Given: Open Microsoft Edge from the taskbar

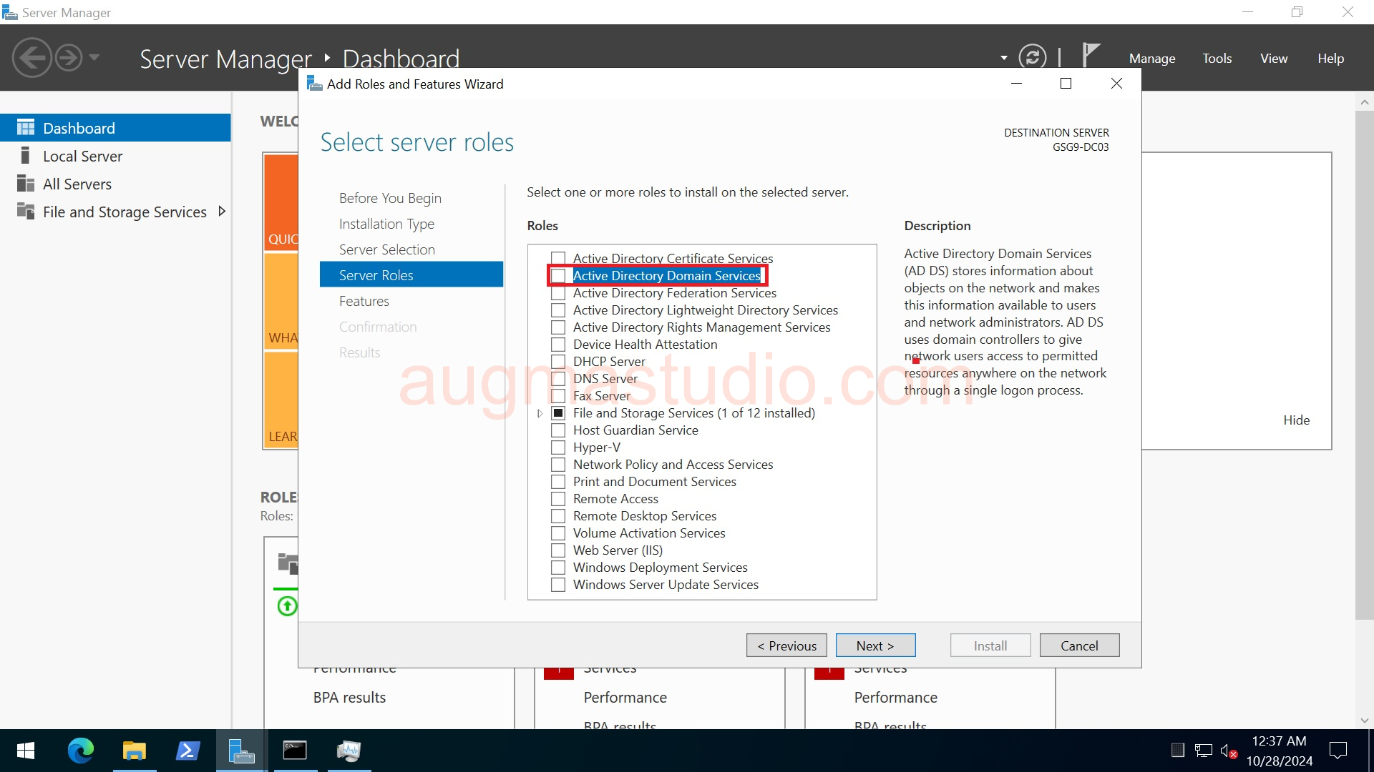Looking at the screenshot, I should coord(81,751).
